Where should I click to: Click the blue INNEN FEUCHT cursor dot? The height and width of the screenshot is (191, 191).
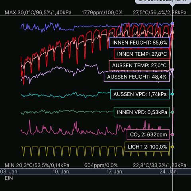coord(172,23)
